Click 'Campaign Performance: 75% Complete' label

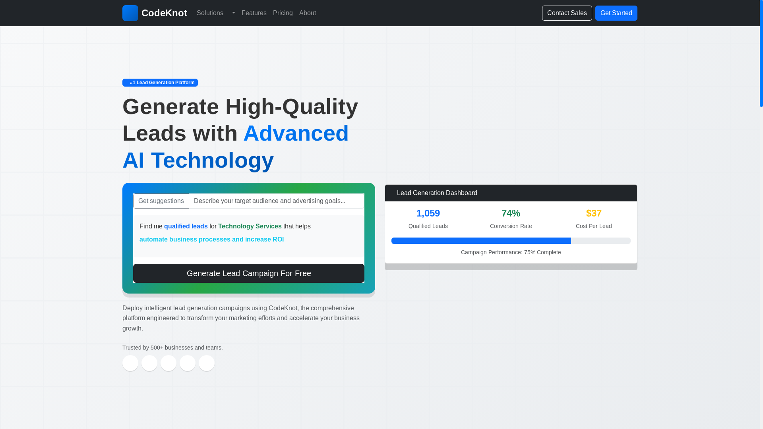click(x=511, y=252)
